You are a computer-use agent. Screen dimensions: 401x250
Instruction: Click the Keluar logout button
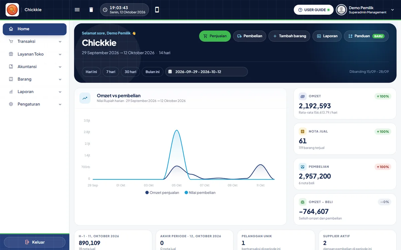point(35,242)
